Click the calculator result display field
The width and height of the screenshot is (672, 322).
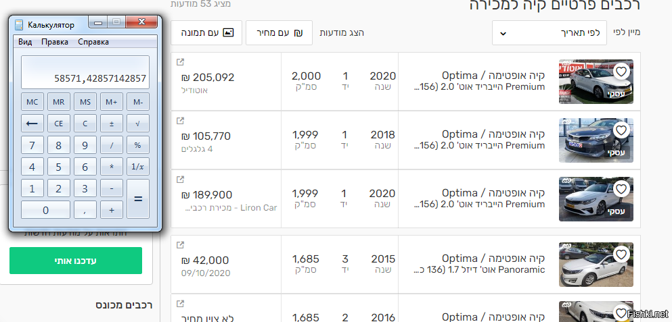(85, 72)
